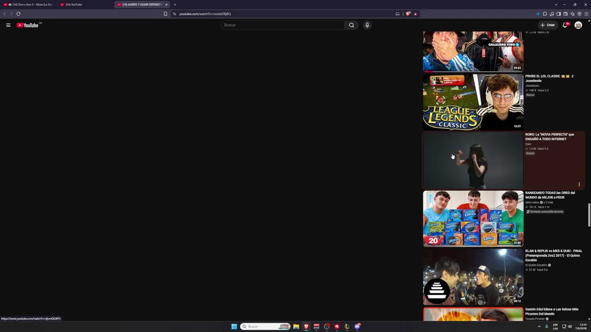Open the Brave Rewards triangle icon
591x332 pixels.
click(x=415, y=14)
